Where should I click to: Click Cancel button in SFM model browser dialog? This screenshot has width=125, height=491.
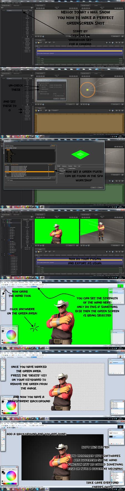[x=100, y=187]
